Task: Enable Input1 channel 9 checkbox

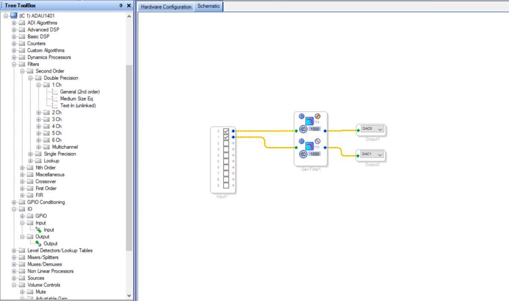Action: point(226,185)
